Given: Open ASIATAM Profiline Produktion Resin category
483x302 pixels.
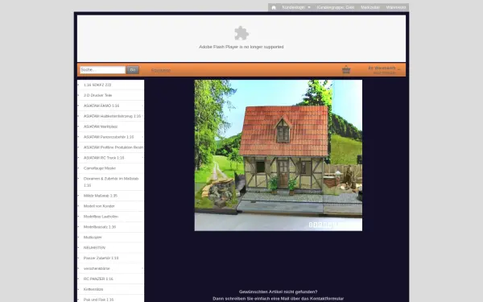Looking at the screenshot, I should 114,147.
